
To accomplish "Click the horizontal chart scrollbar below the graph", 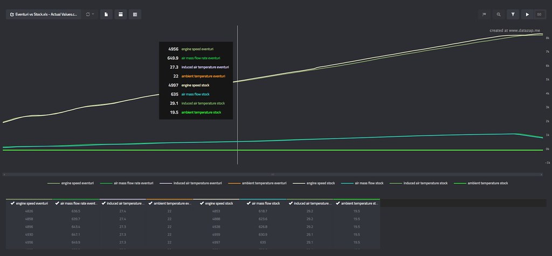I will (272, 174).
